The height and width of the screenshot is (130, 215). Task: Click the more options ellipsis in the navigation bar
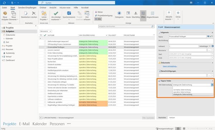point(69,124)
